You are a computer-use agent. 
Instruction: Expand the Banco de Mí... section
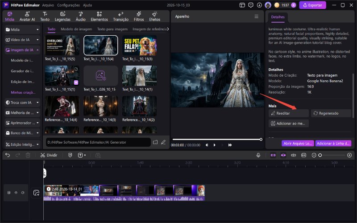(22, 133)
